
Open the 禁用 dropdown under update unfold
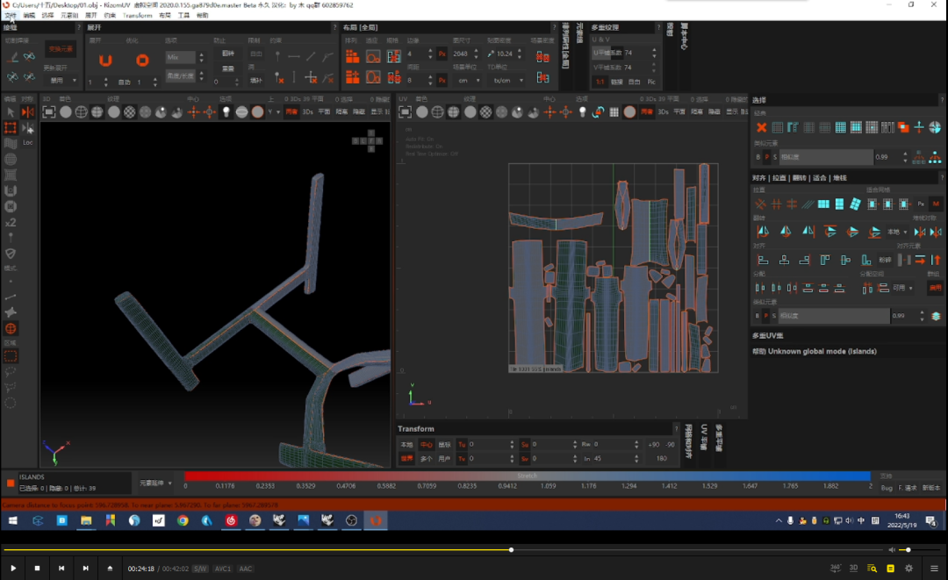61,81
